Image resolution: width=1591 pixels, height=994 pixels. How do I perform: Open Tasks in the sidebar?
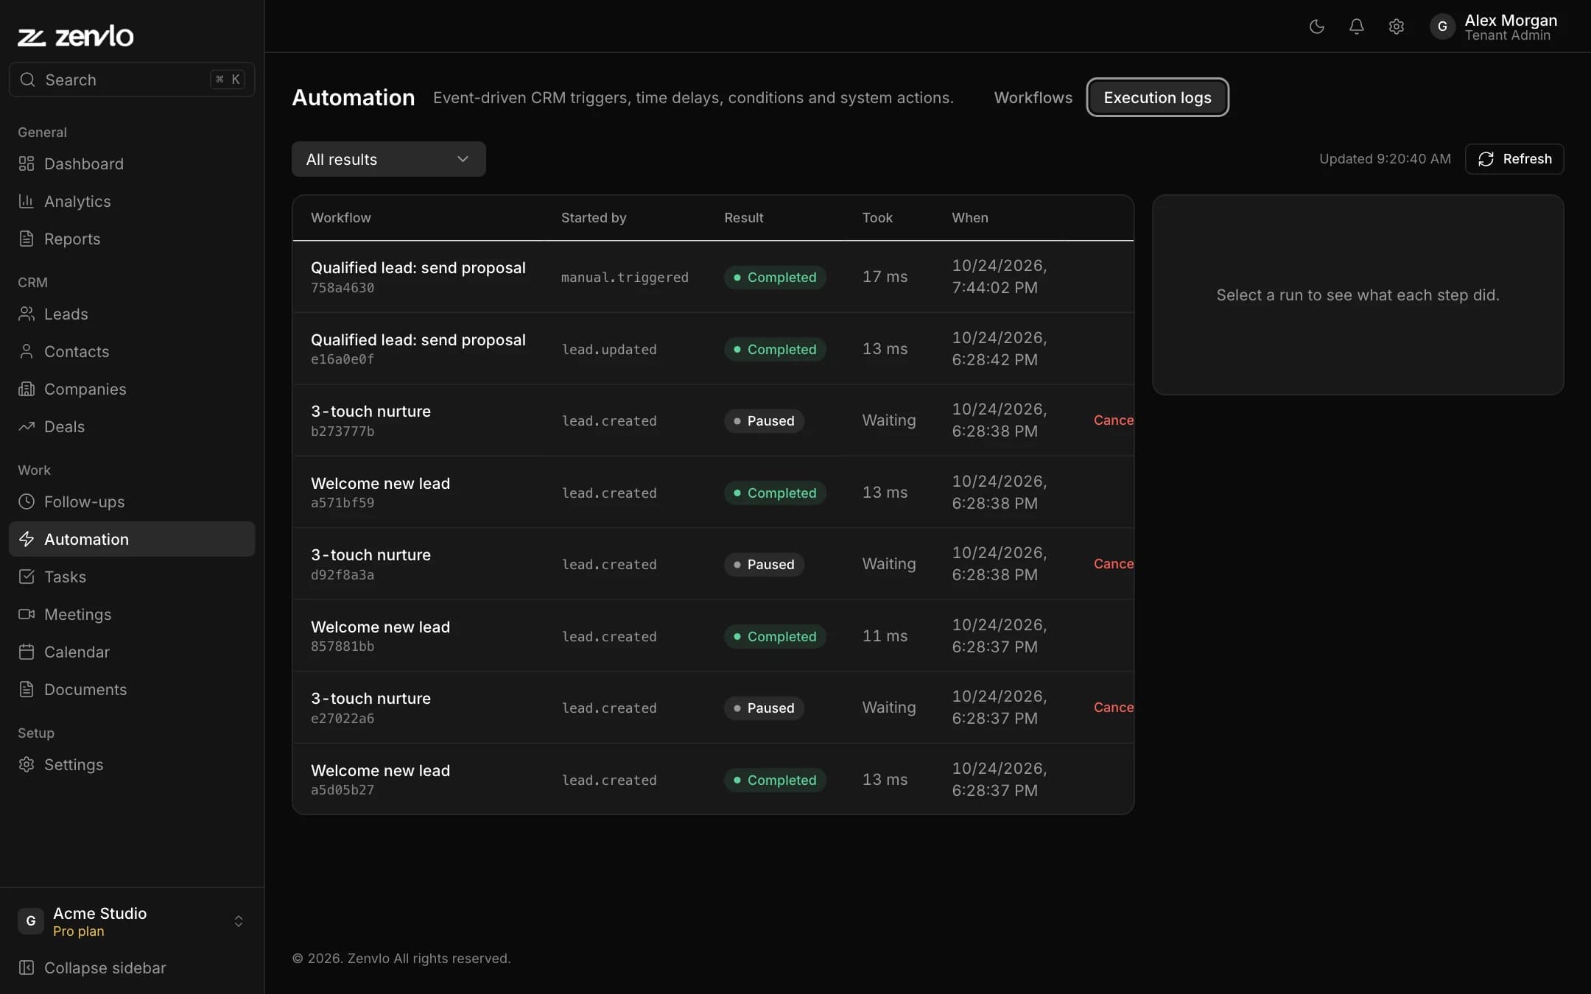(x=132, y=577)
